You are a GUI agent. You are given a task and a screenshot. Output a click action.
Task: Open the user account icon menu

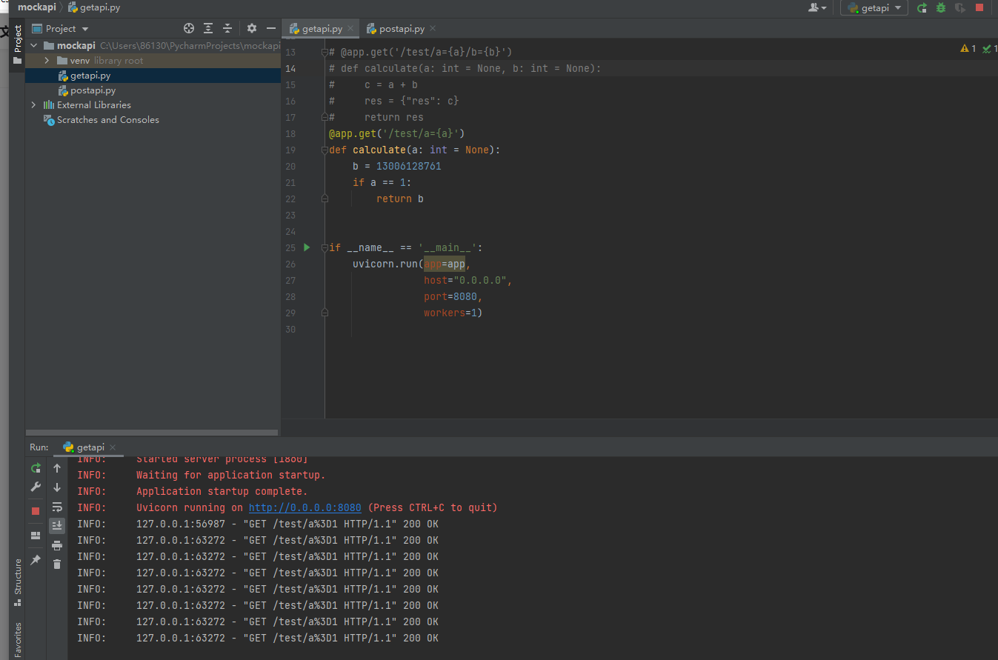818,8
